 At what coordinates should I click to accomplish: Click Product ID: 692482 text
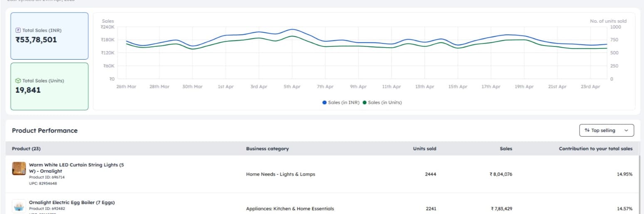[x=47, y=209]
